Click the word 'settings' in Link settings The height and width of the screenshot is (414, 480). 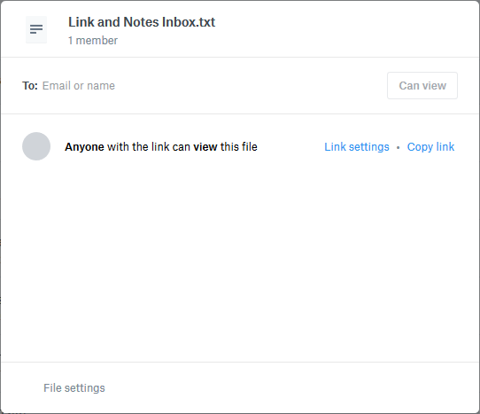pos(369,147)
